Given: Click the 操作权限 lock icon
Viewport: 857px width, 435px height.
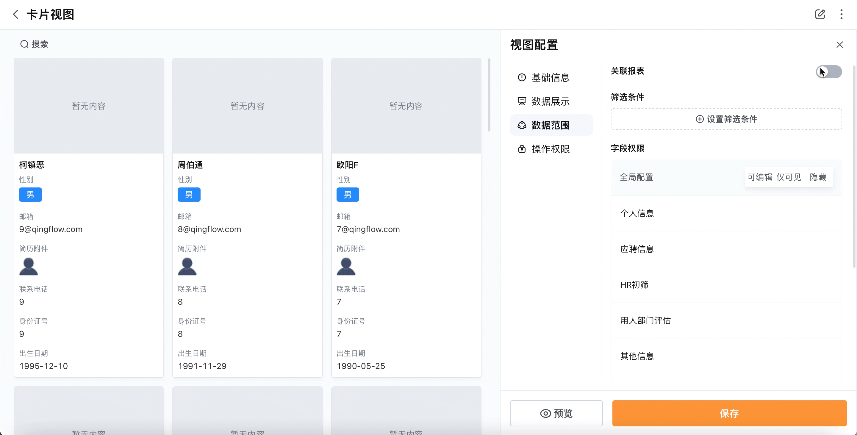Looking at the screenshot, I should point(522,149).
